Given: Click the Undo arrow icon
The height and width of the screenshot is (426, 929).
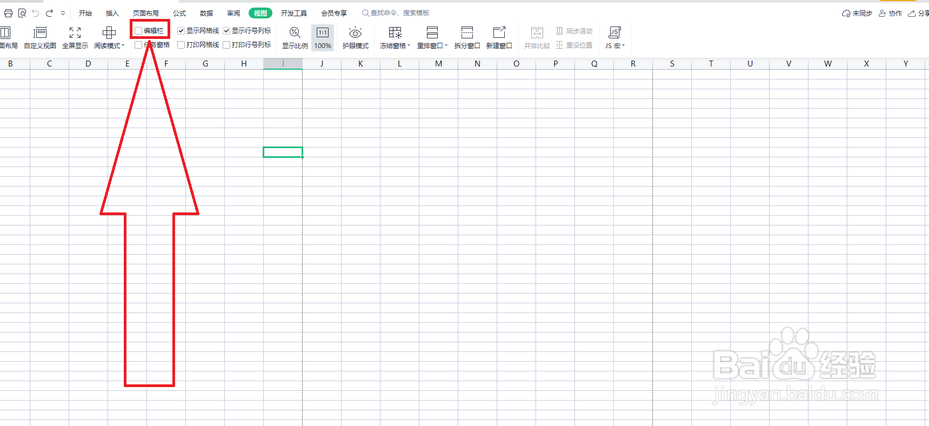Looking at the screenshot, I should (x=36, y=13).
